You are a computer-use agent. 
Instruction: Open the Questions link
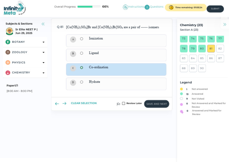[157, 7]
